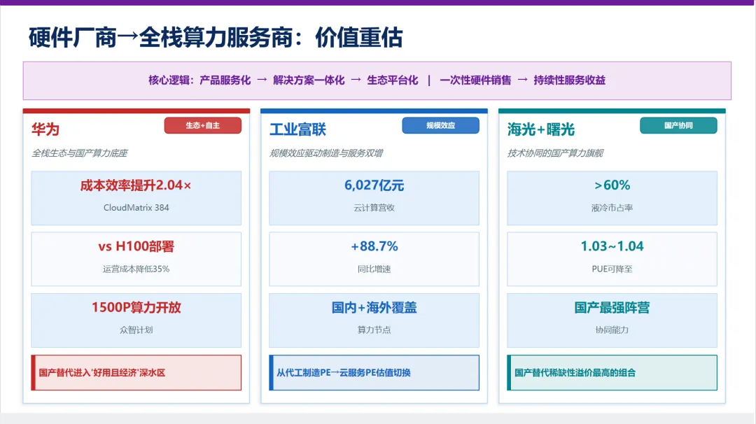Click the red 生态+自主 badge

(x=202, y=125)
